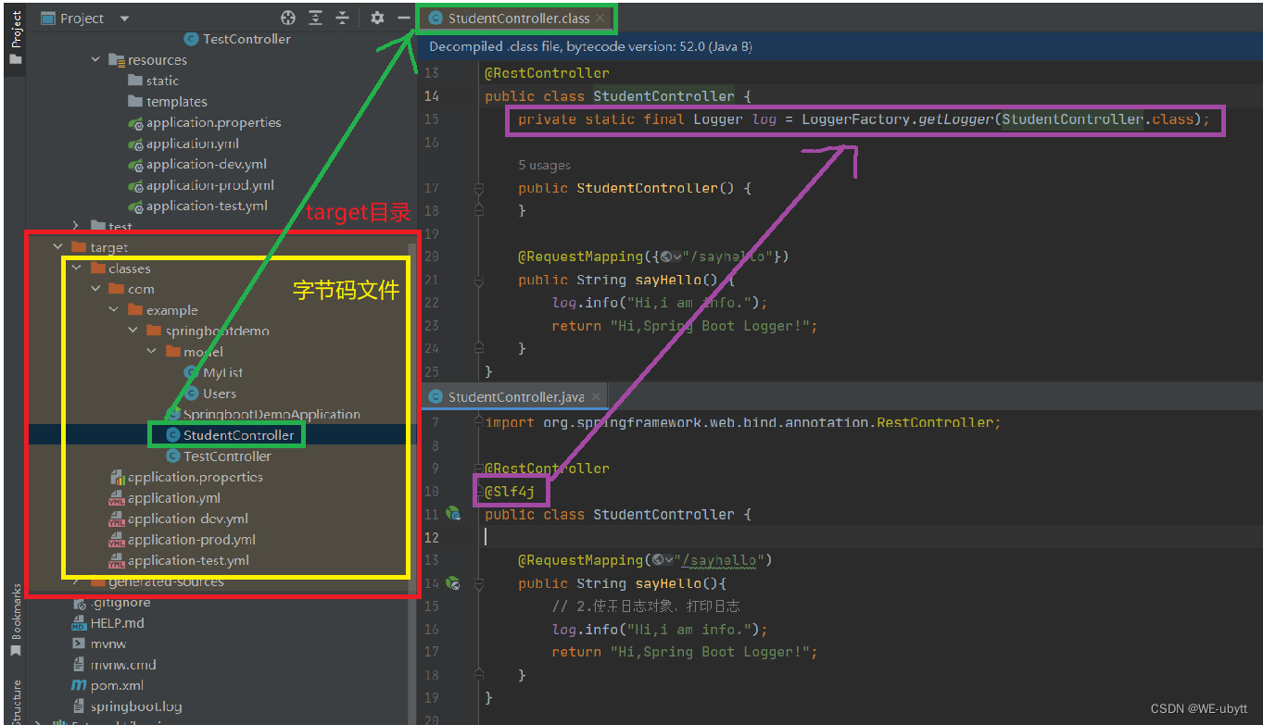Viewport: 1263px width, 725px height.
Task: Select the templates folder
Action: pos(167,102)
